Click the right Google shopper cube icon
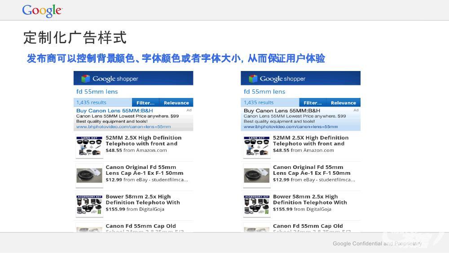449x253 pixels. (253, 79)
